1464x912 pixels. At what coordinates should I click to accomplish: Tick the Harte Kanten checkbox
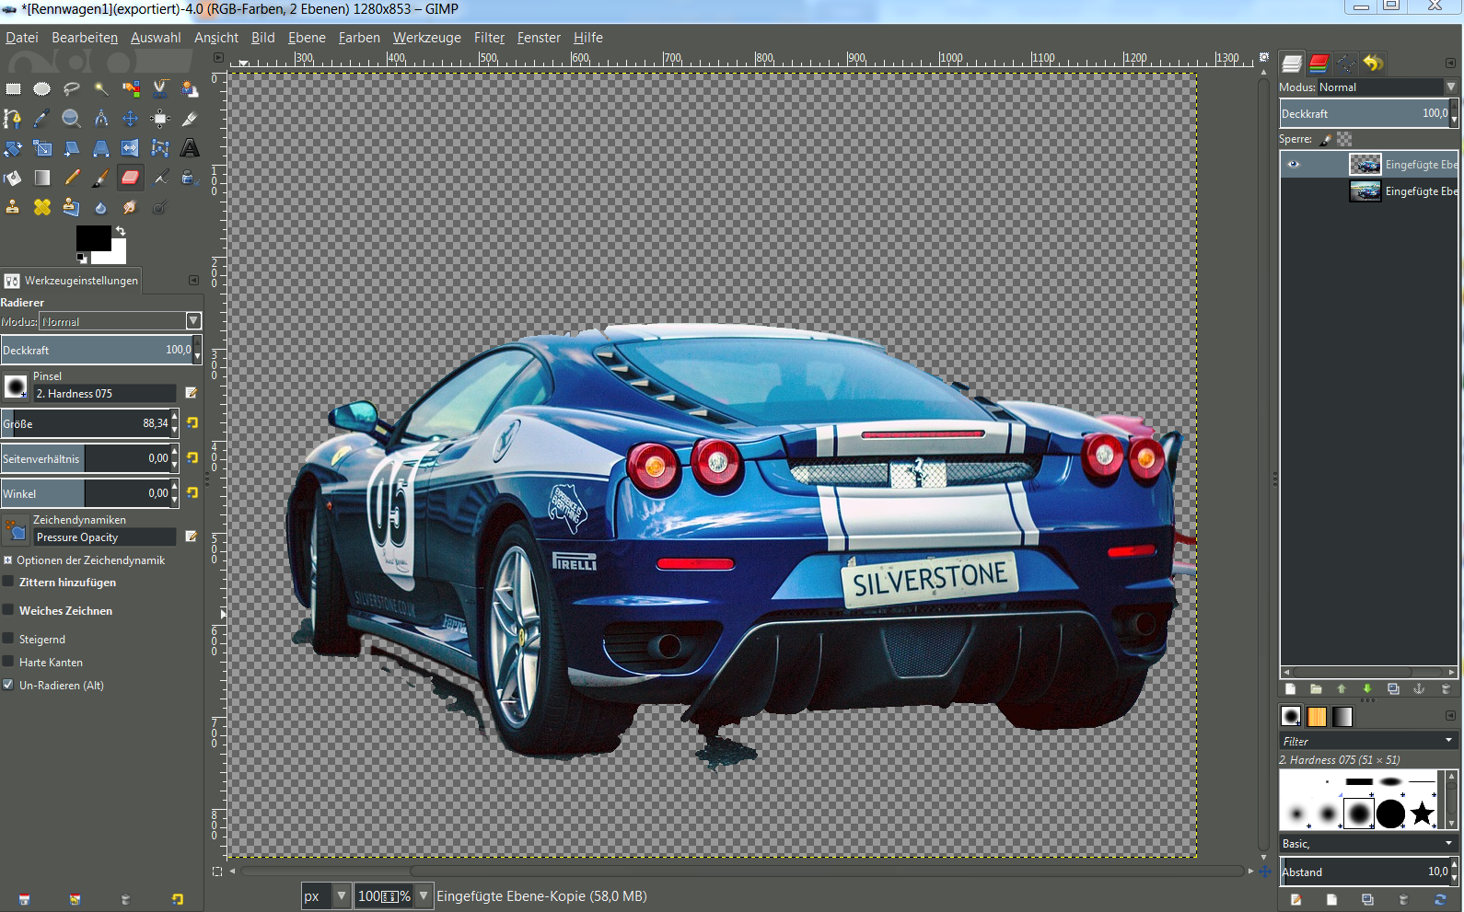pos(8,662)
